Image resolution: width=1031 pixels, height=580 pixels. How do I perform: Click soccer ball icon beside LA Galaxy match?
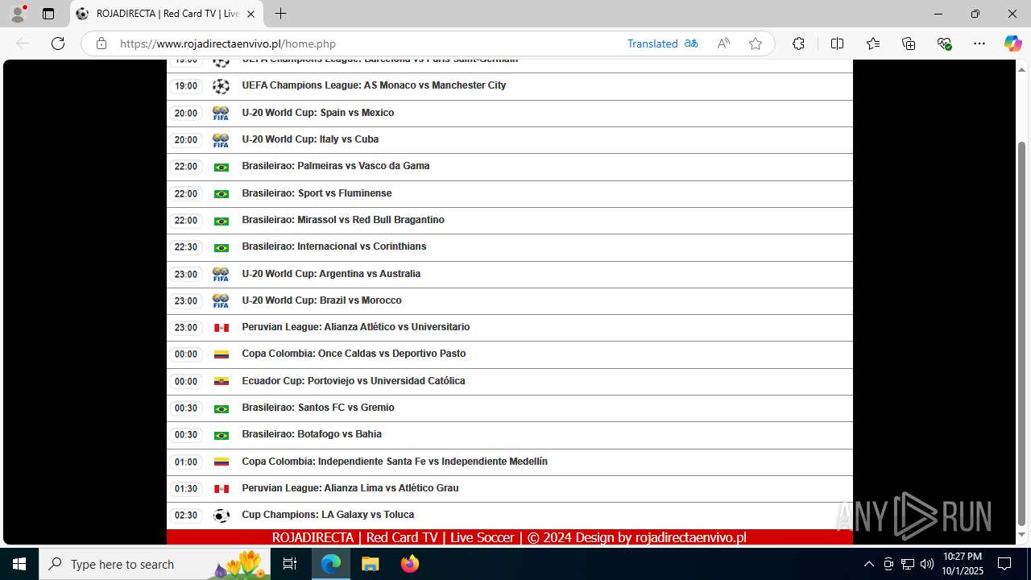coord(221,516)
